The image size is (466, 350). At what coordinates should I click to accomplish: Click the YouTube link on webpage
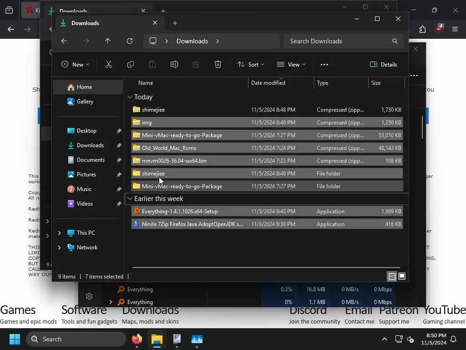(444, 310)
